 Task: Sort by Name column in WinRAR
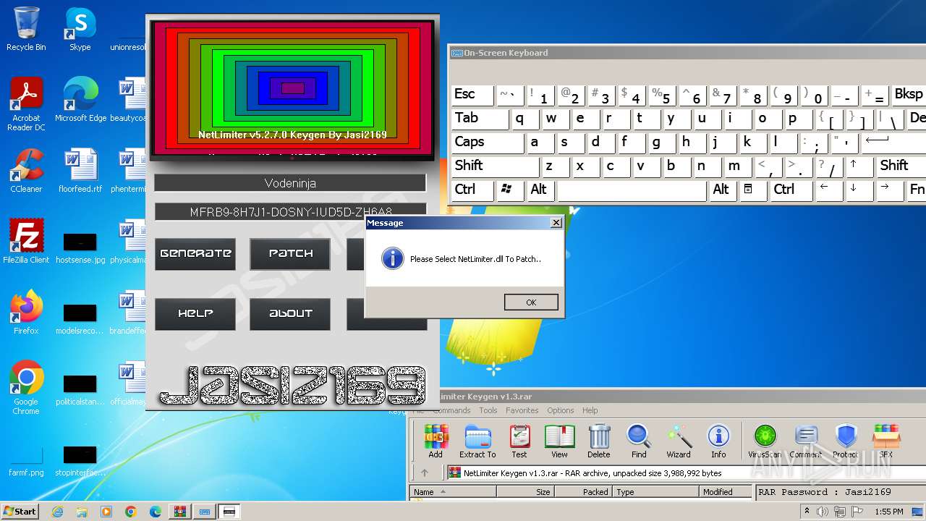(453, 492)
